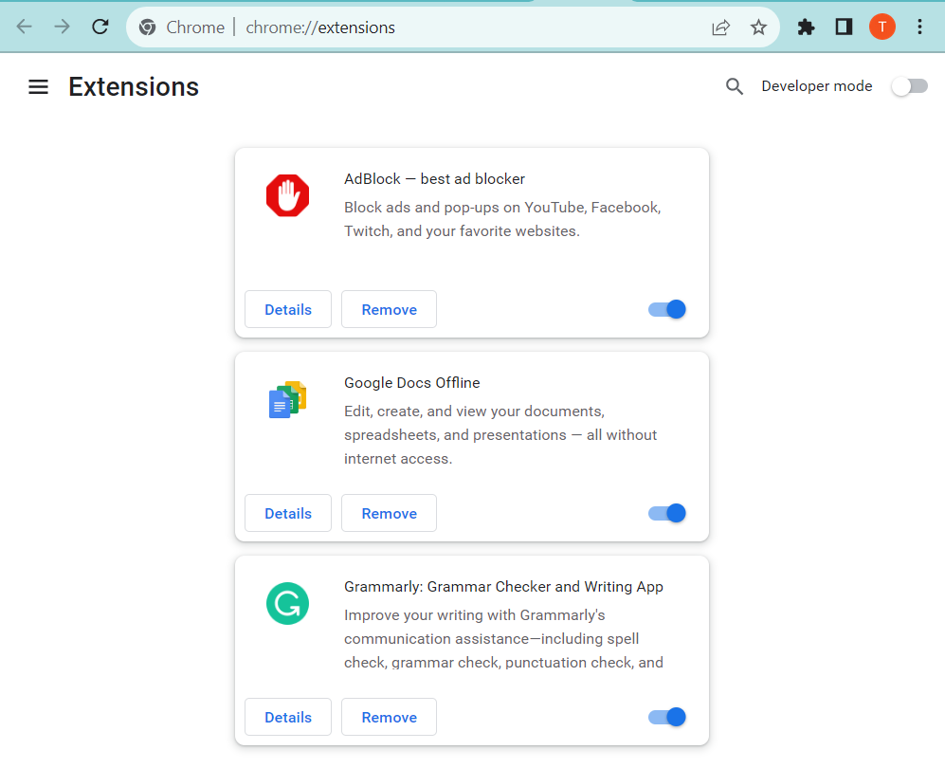
Task: Click the search extensions magnifier icon
Action: tap(734, 86)
